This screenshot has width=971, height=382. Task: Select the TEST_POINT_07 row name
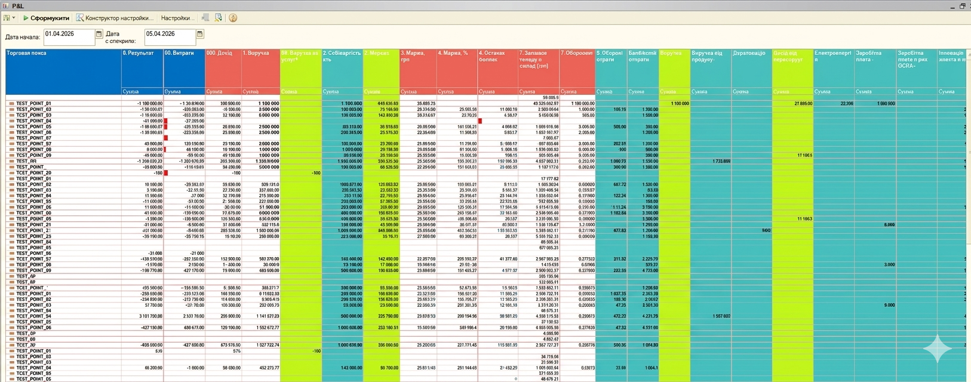pyautogui.click(x=33, y=138)
